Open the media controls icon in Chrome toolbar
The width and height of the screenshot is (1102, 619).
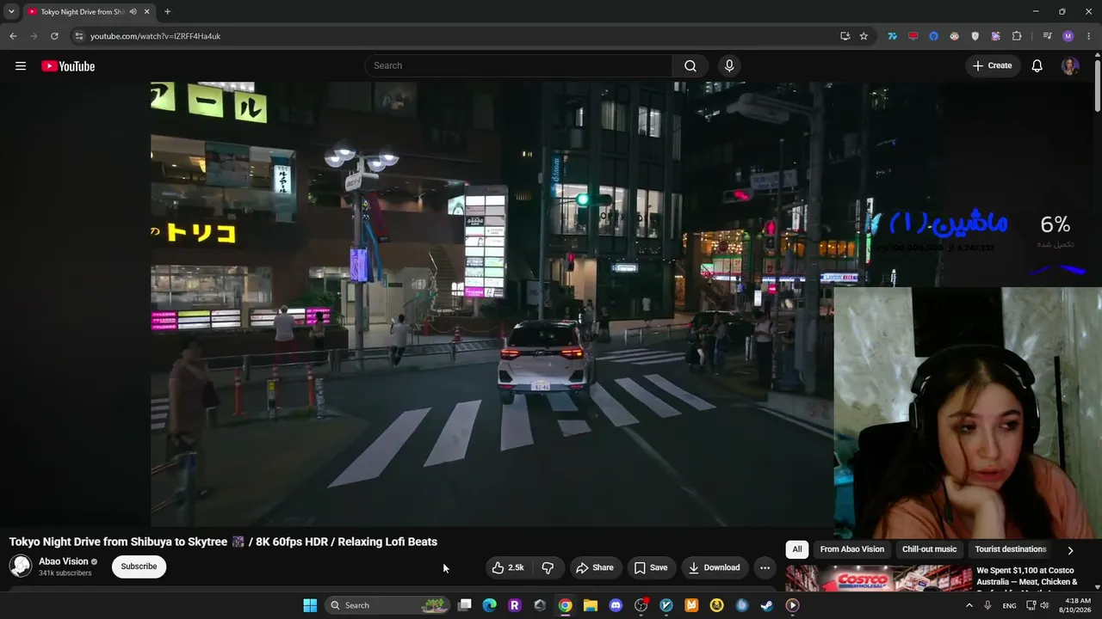point(1047,36)
